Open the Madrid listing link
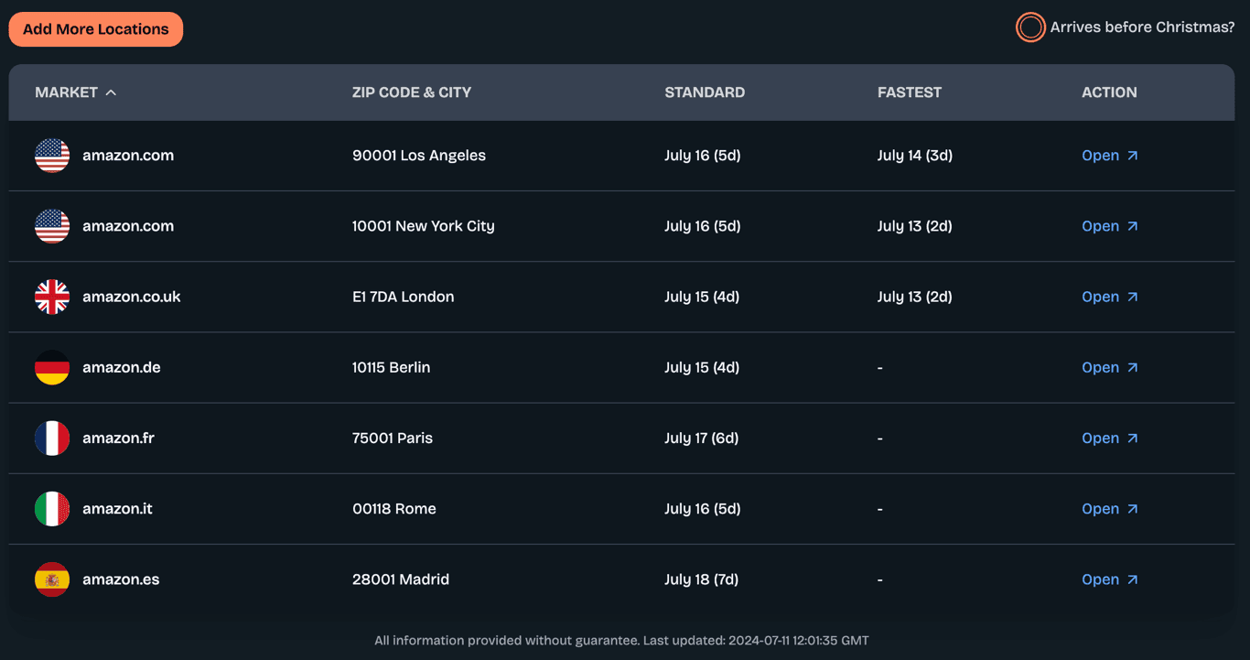Screen dimensions: 1250x660 pos(1110,579)
